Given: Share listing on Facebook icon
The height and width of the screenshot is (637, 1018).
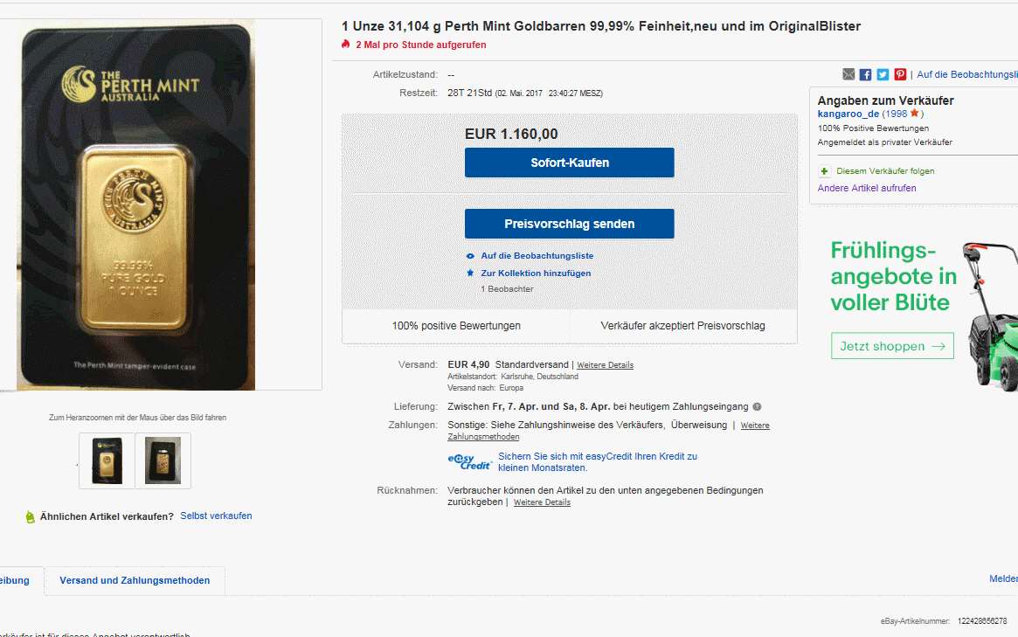Looking at the screenshot, I should tap(865, 74).
